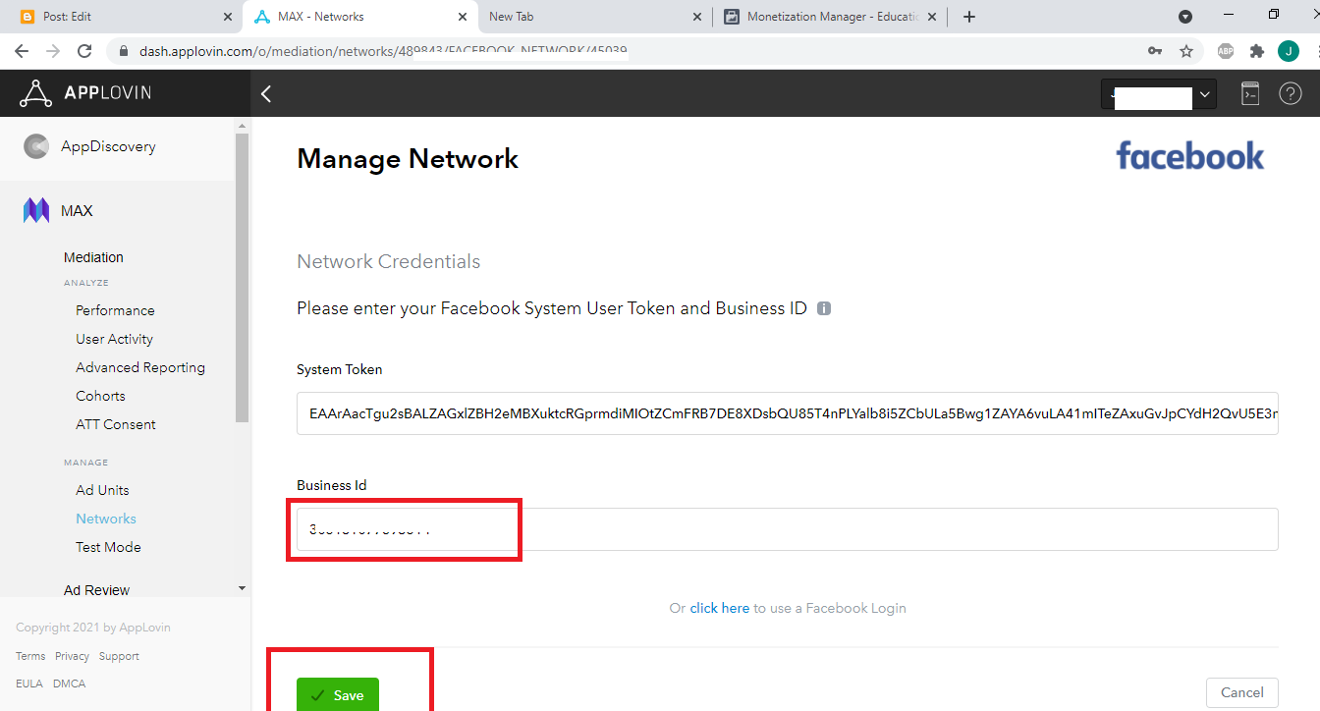
Task: Open Ad Units page
Action: (102, 490)
